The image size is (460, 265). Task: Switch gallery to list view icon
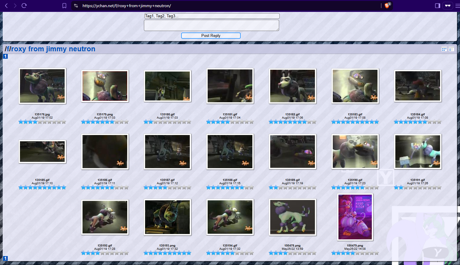point(451,49)
